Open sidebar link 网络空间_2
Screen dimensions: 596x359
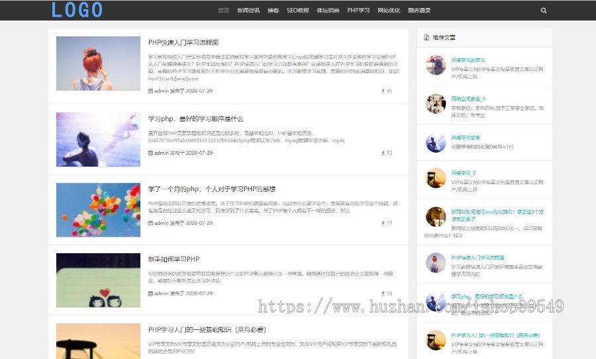click(464, 173)
